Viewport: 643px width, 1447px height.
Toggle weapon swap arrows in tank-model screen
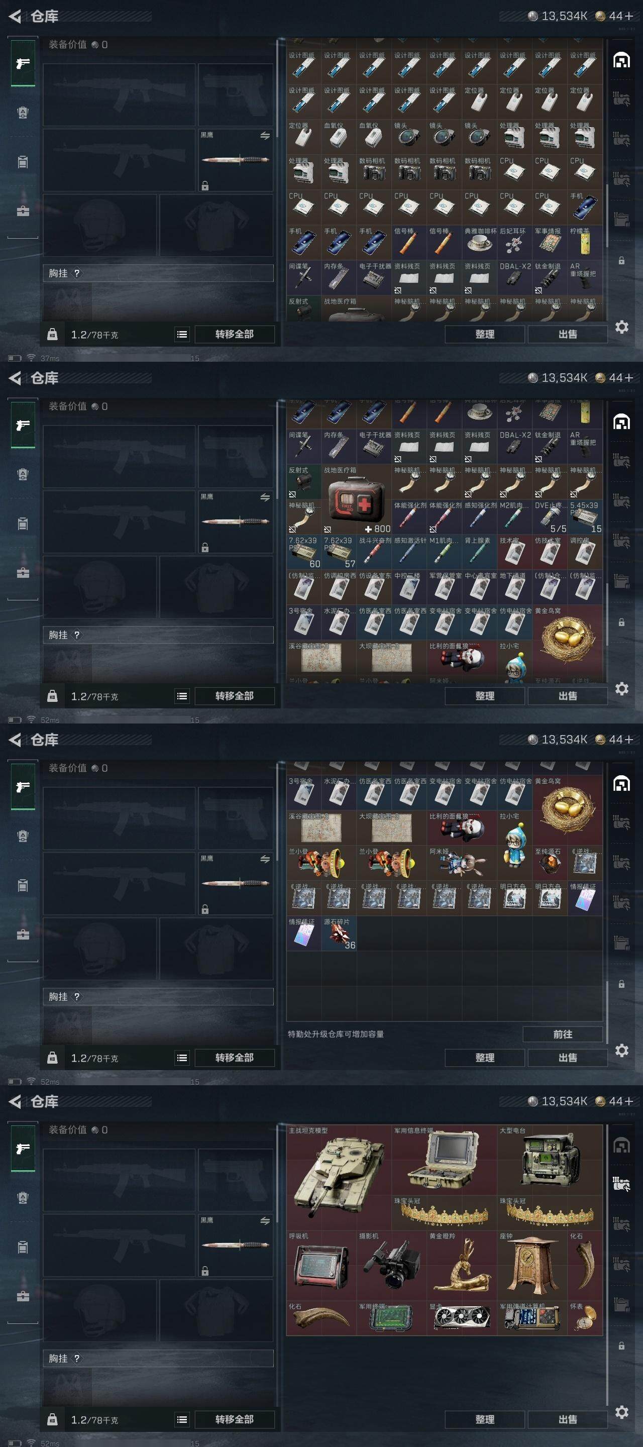point(265,1221)
